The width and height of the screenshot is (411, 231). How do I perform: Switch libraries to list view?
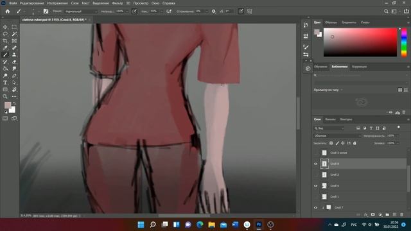[x=406, y=90]
